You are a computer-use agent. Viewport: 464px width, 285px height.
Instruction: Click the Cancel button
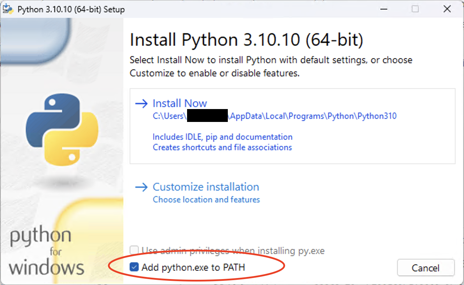(x=426, y=268)
